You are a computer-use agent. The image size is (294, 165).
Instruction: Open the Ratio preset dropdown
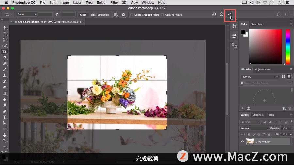pyautogui.click(x=26, y=14)
